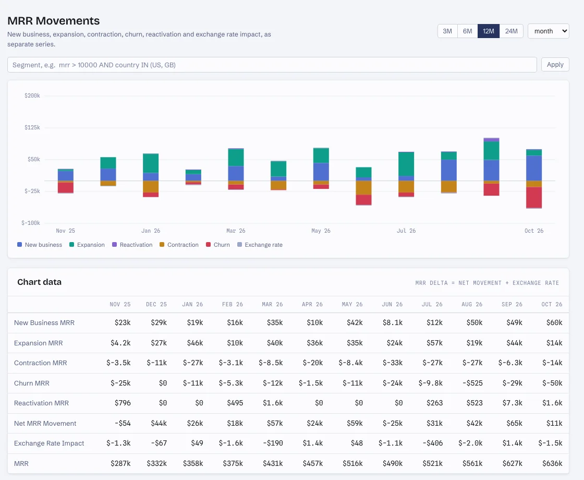Click the Exchange Rate Impact row label

[x=49, y=443]
